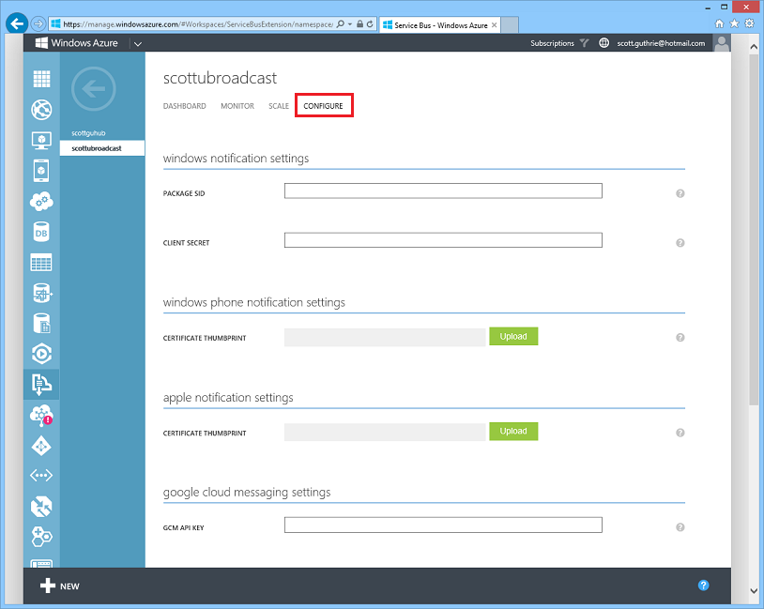Open Mobile Services phone icon

point(41,171)
